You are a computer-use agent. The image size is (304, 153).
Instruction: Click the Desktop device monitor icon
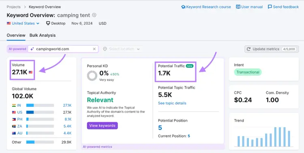[48, 23]
